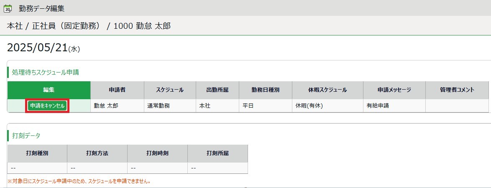Click the 打刻方法 column header
Screen dimensions: 491x188
coord(97,153)
